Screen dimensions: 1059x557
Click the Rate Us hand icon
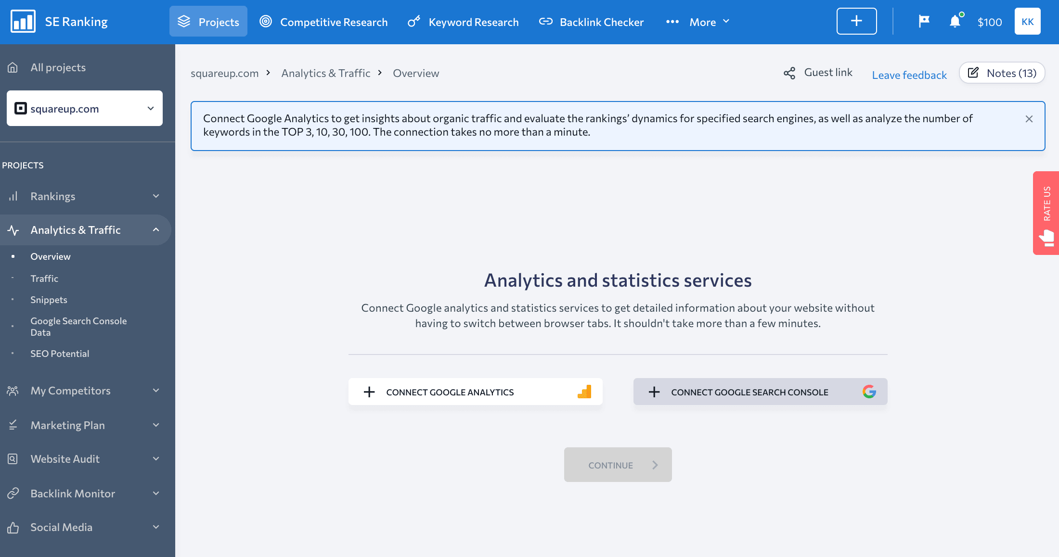pyautogui.click(x=1046, y=238)
